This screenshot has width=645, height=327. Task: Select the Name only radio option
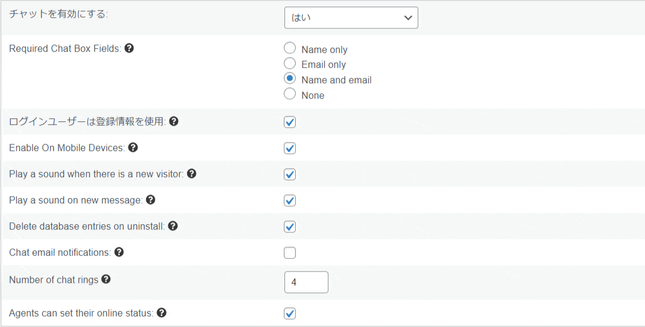(290, 48)
